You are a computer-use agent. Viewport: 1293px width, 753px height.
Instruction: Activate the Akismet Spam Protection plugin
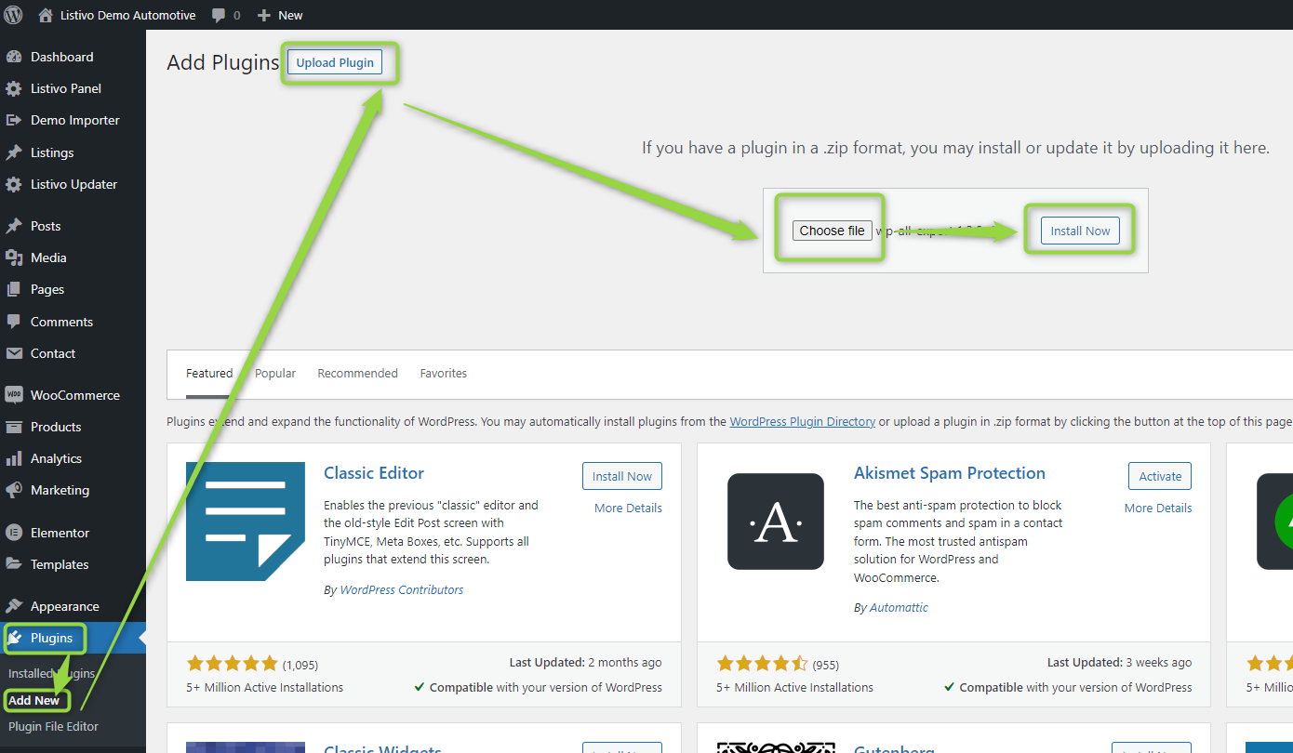(1160, 476)
